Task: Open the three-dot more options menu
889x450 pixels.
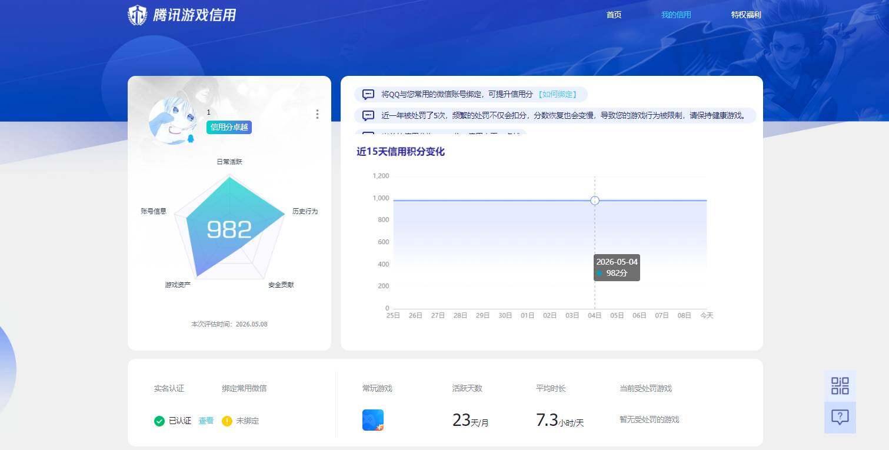Action: [x=317, y=114]
